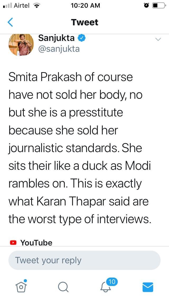This screenshot has height=300, width=169.
Task: Tap the Tweet header title
Action: (84, 22)
